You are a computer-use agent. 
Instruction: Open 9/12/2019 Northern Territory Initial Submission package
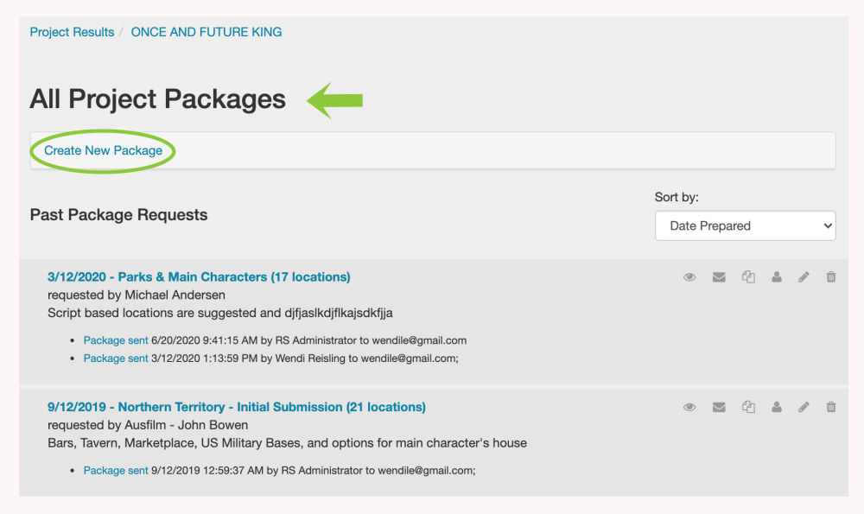click(237, 407)
